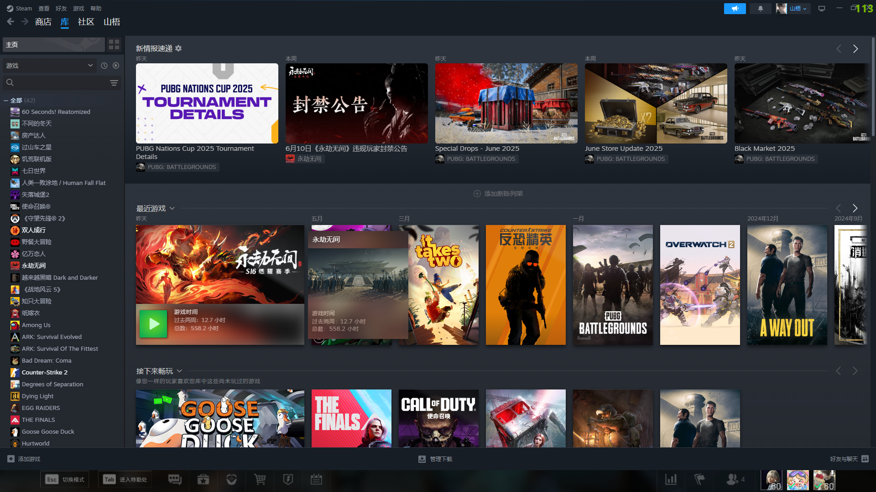Screen dimensions: 876x492
Task: Open PUBG Battlegrounds game cover
Action: point(613,285)
